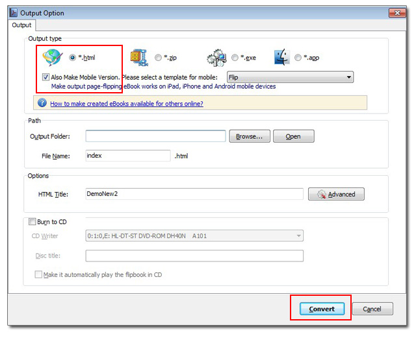Click the 'Make output page-flipping eBook works' text
Screen dimensions: 416x338
163,86
